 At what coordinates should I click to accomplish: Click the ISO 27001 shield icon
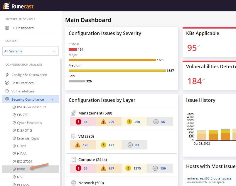pyautogui.click(x=14, y=162)
